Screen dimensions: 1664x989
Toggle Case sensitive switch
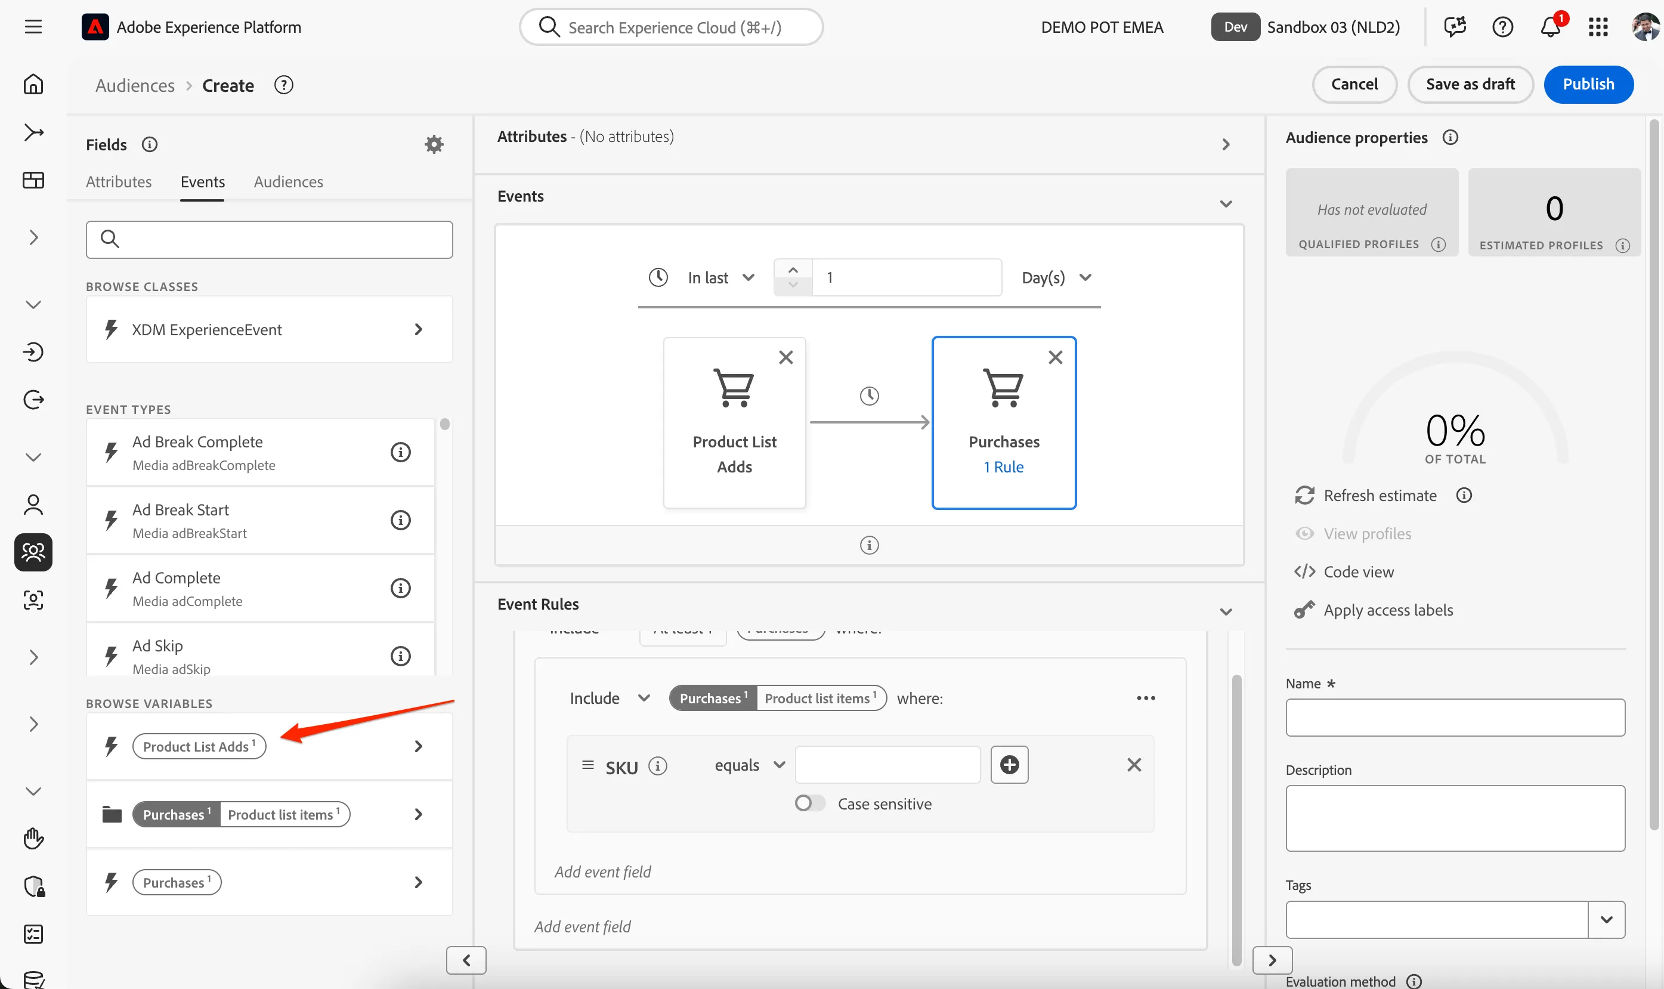pyautogui.click(x=809, y=803)
